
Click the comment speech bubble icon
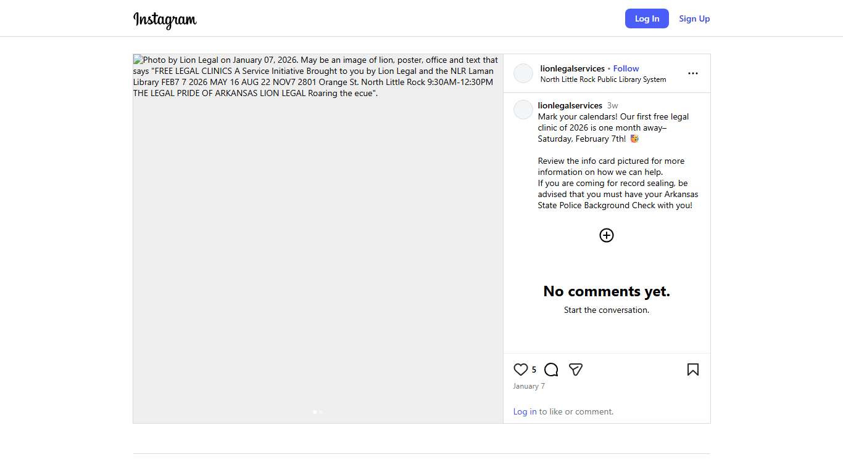click(x=551, y=370)
